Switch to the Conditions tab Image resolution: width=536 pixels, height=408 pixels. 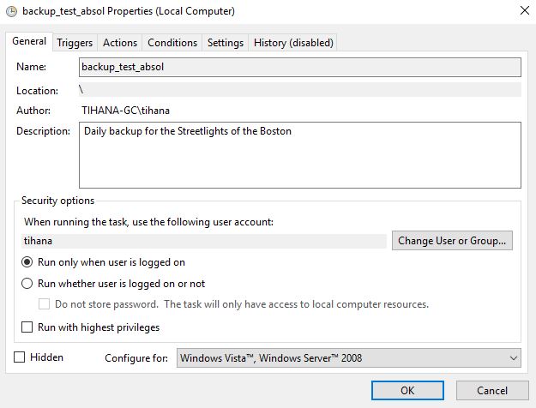click(172, 43)
